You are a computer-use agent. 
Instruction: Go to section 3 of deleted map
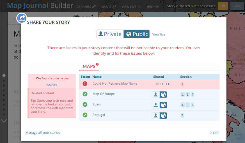coord(182,84)
